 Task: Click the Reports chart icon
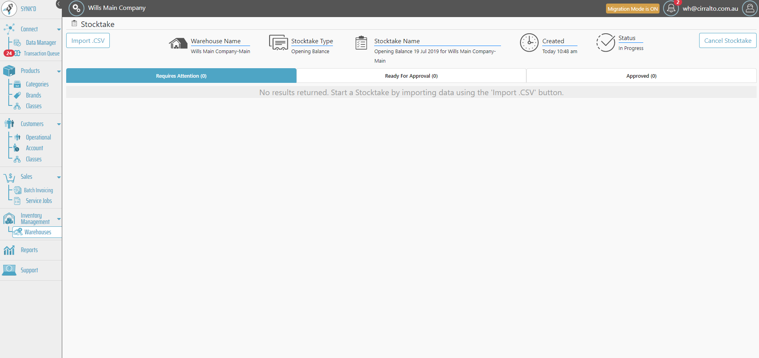(9, 250)
